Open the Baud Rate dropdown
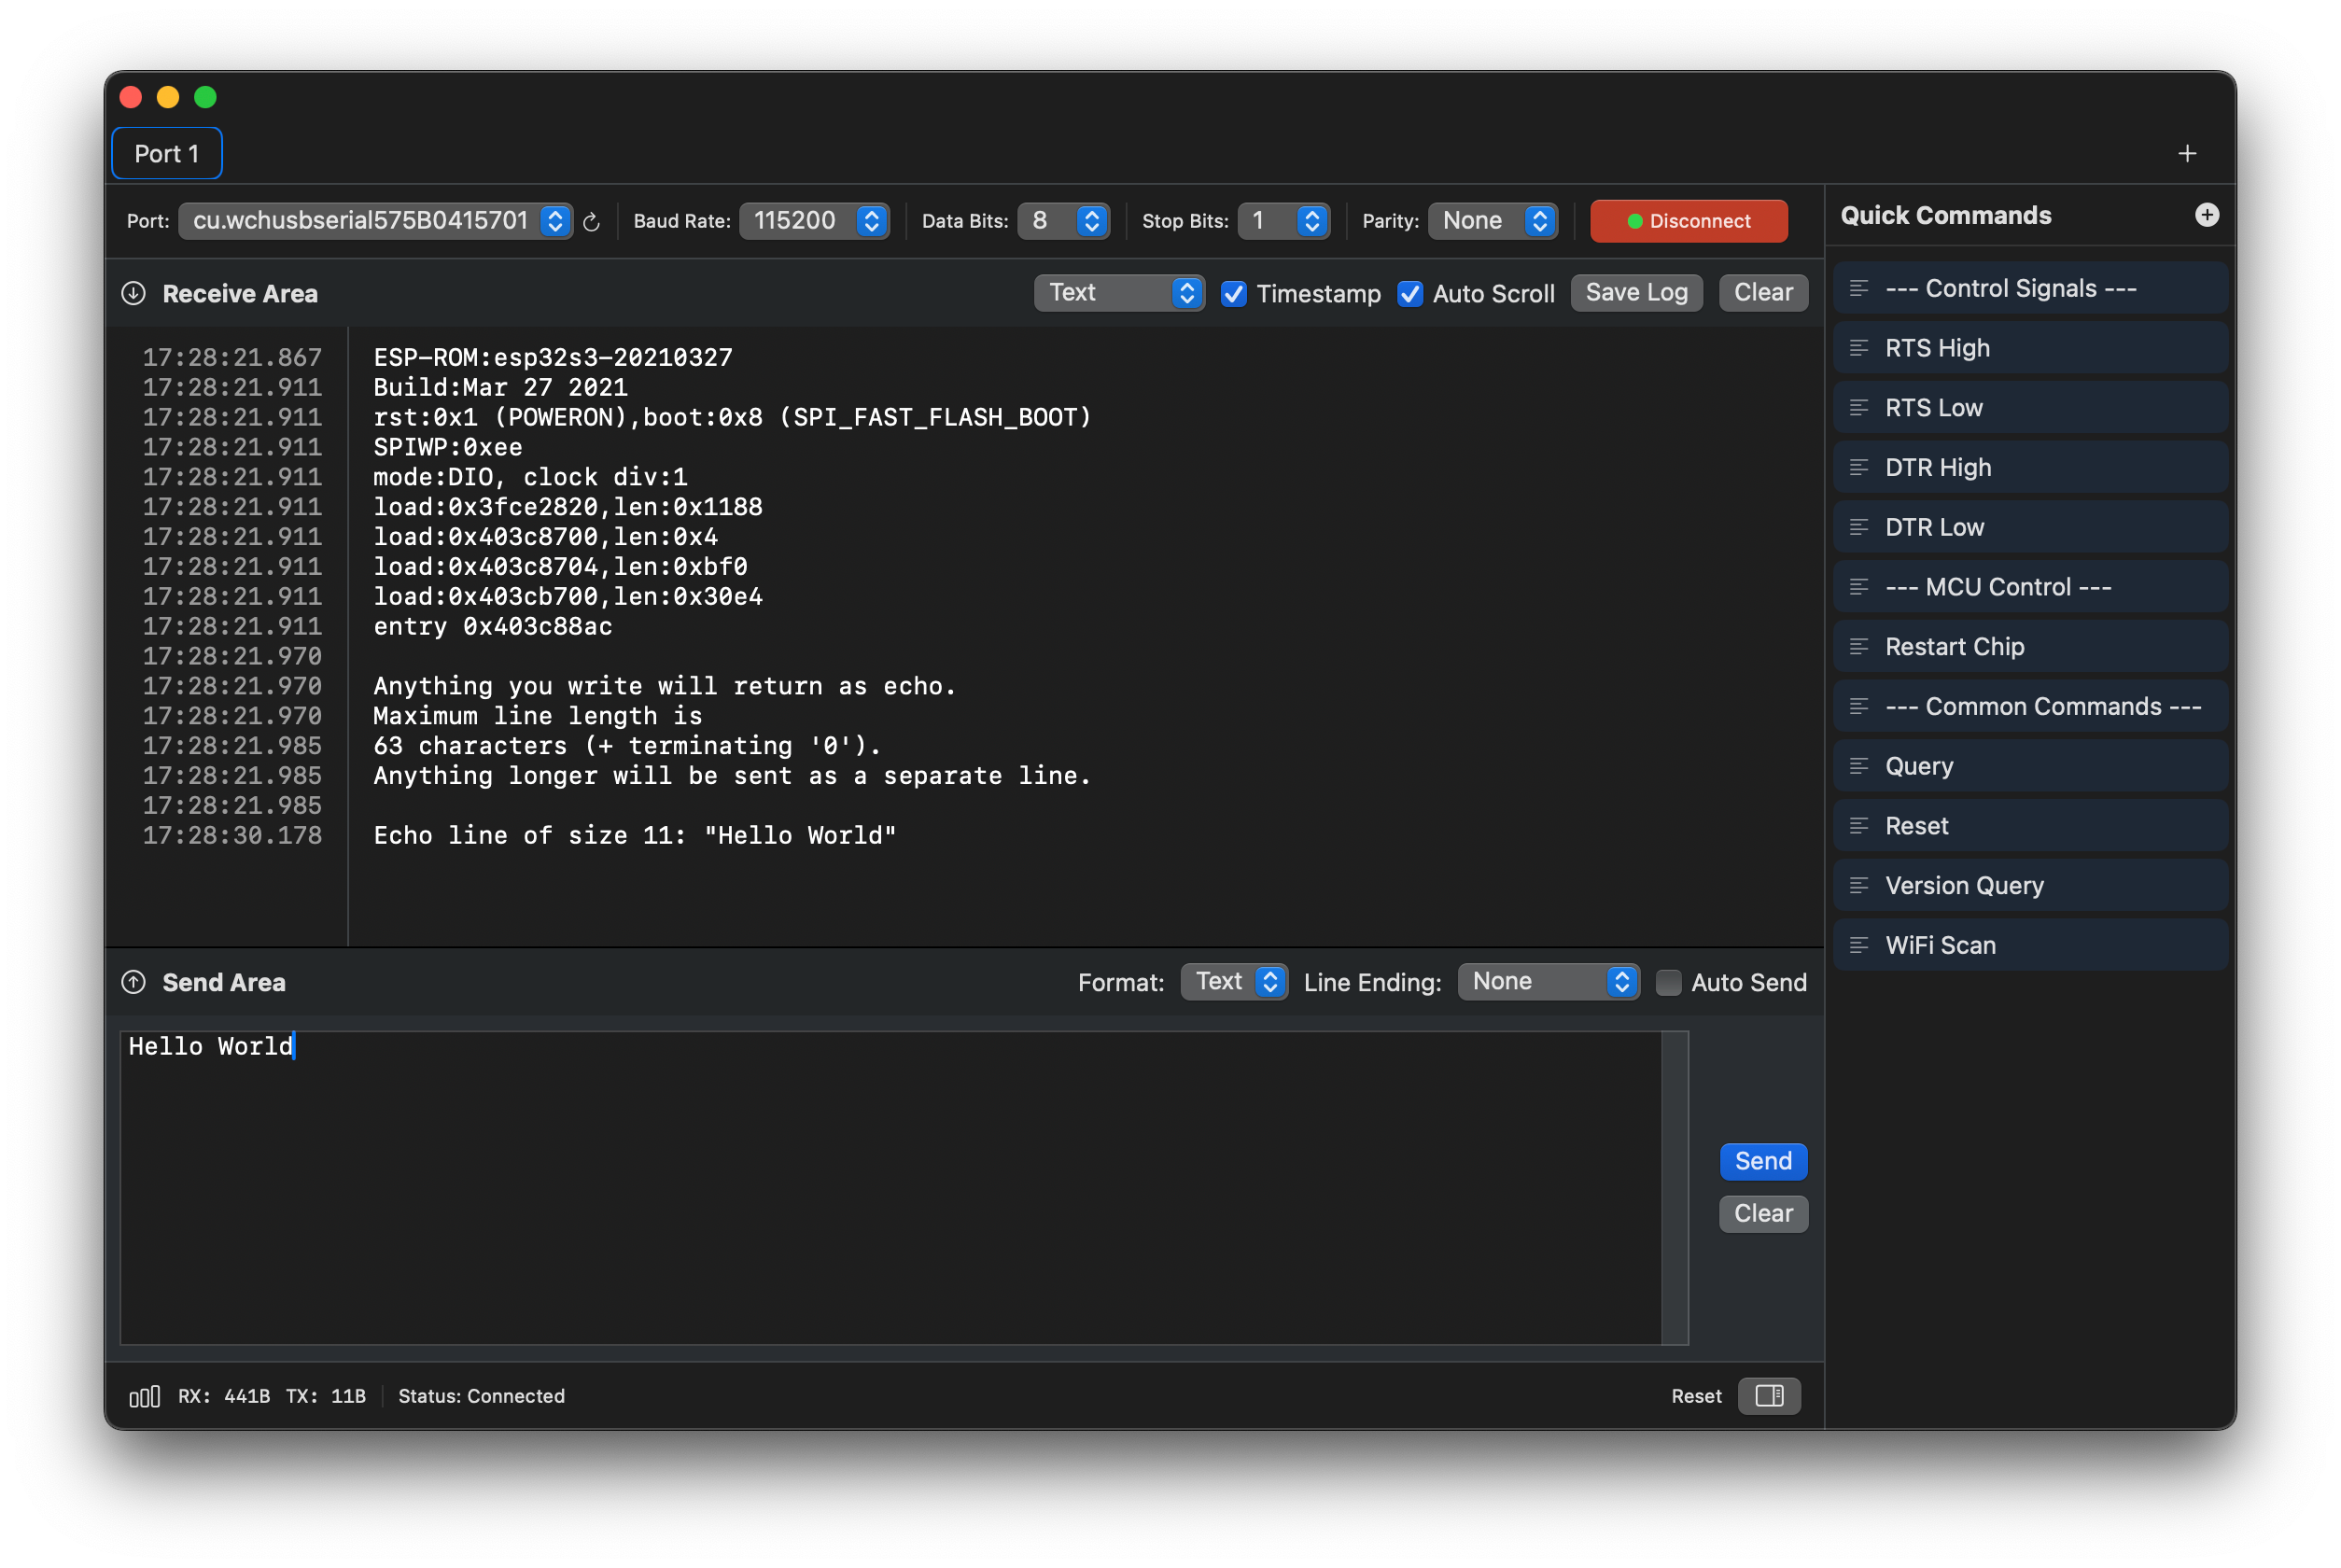 pyautogui.click(x=813, y=221)
